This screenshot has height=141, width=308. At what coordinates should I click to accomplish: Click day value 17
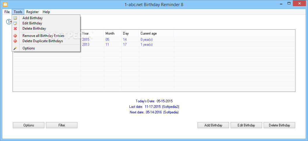coord(125,44)
